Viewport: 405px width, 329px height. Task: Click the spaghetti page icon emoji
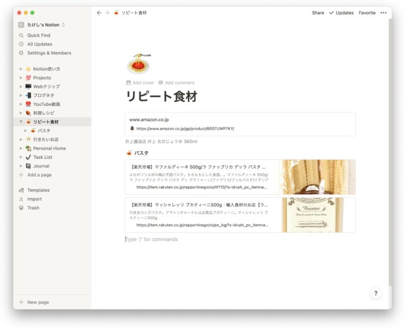[138, 63]
